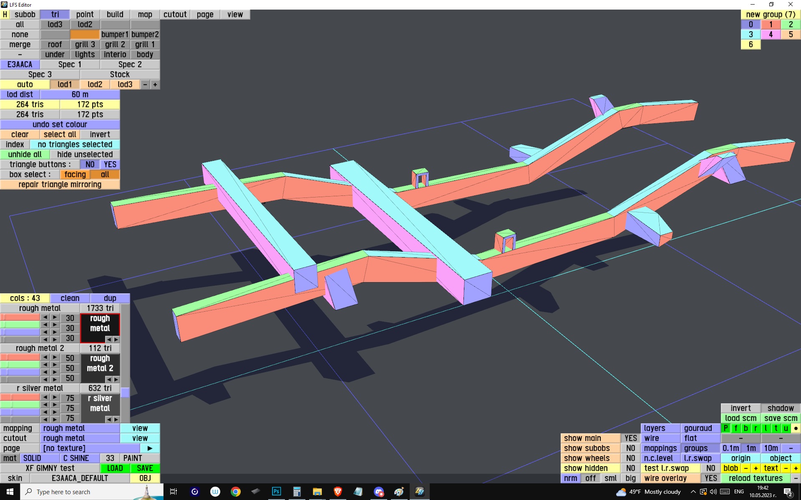Click the Brave browser taskbar icon
This screenshot has width=801, height=500.
tap(338, 492)
